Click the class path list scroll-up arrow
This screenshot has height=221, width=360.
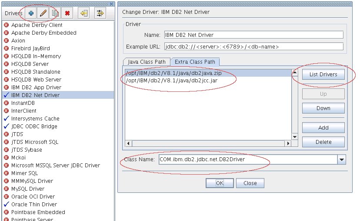point(295,73)
